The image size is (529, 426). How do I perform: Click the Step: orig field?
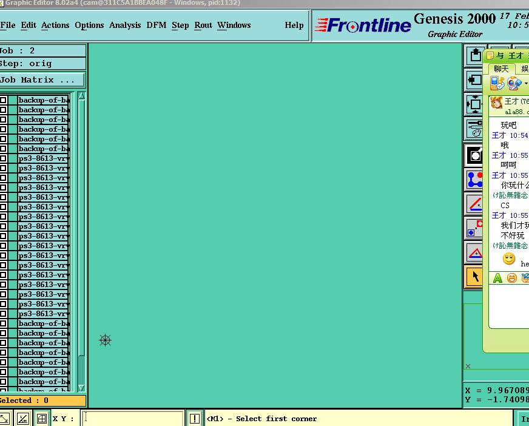42,64
